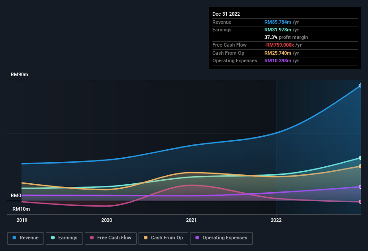
Task: Click the Revenue label in tooltip
Action: pyautogui.click(x=222, y=22)
